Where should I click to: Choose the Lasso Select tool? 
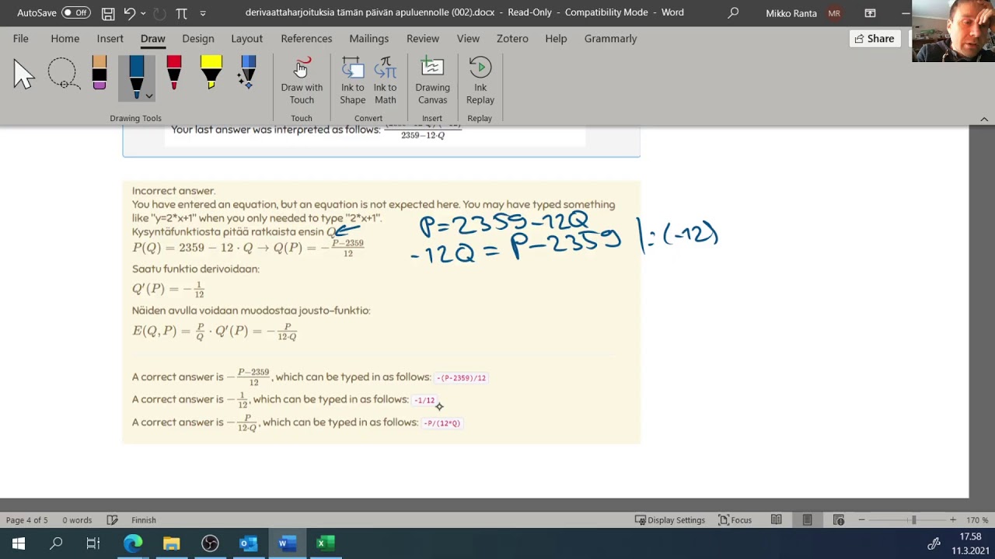pyautogui.click(x=63, y=75)
